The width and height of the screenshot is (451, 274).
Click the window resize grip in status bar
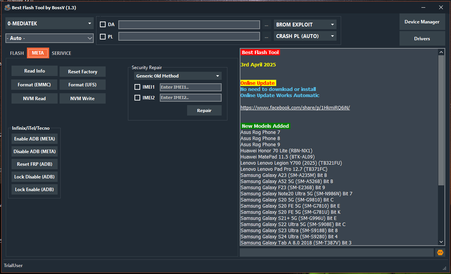coord(444,268)
